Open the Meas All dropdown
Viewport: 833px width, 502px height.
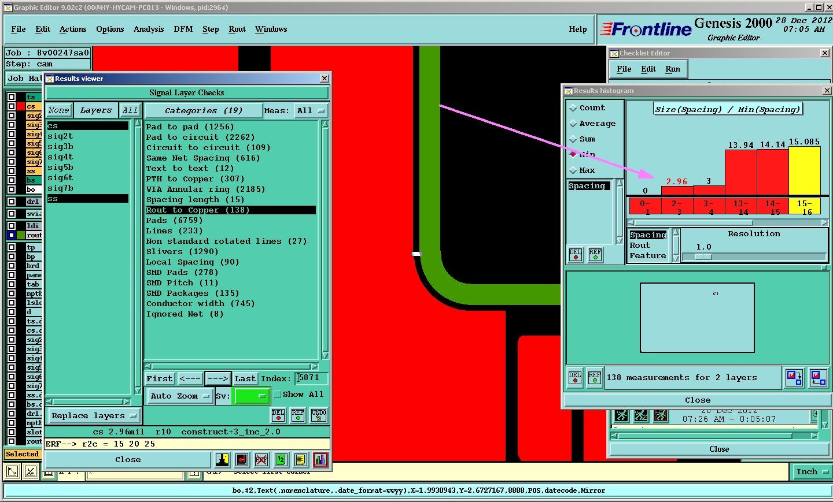311,110
